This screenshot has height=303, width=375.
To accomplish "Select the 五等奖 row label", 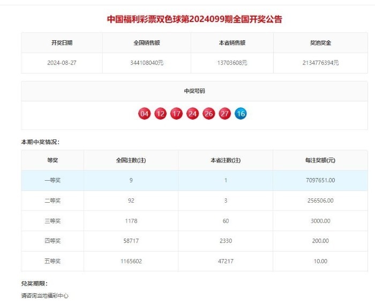I will 52,261.
